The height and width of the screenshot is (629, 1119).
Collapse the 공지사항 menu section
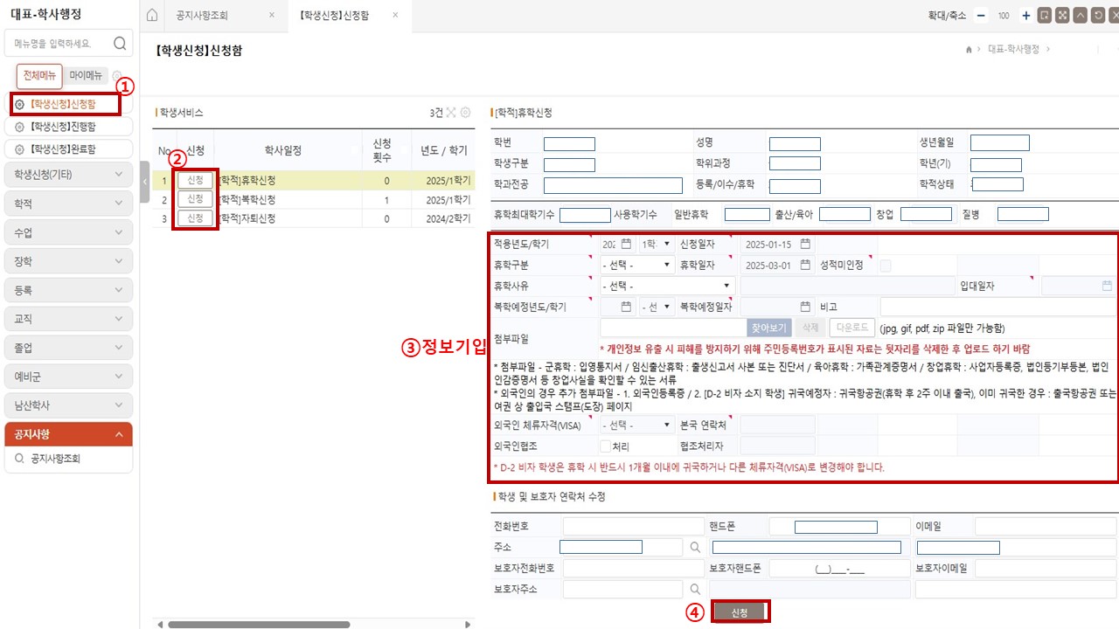(68, 434)
